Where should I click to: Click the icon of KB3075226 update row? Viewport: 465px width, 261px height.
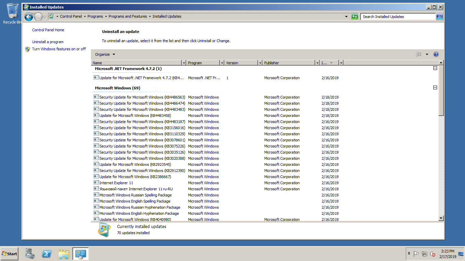pyautogui.click(x=96, y=146)
